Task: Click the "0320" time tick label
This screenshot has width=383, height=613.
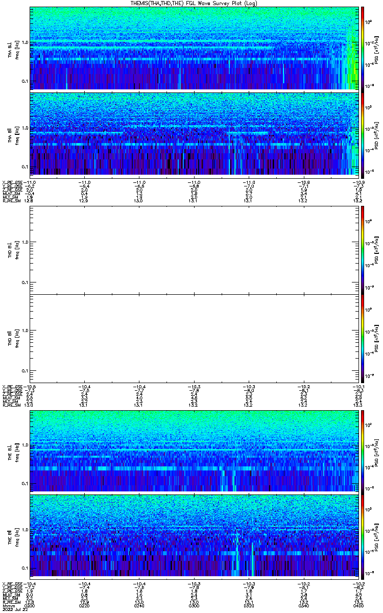Action: click(249, 606)
